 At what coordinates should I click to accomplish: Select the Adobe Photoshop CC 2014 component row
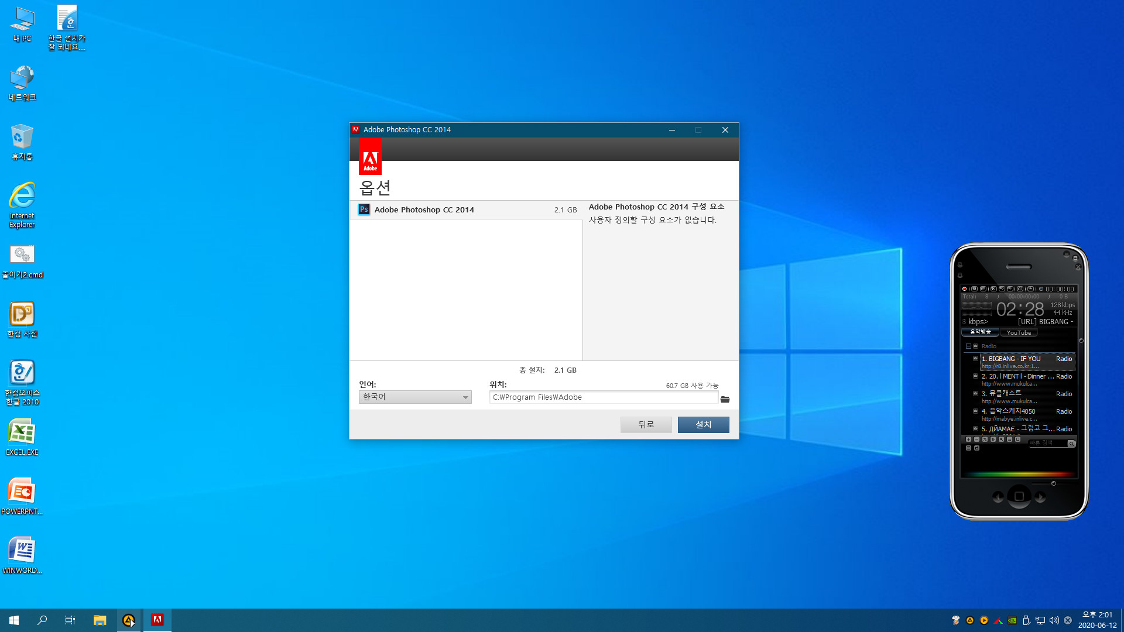466,210
